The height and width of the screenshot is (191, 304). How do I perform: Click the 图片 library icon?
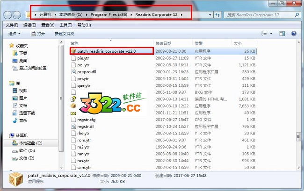[x=15, y=98]
